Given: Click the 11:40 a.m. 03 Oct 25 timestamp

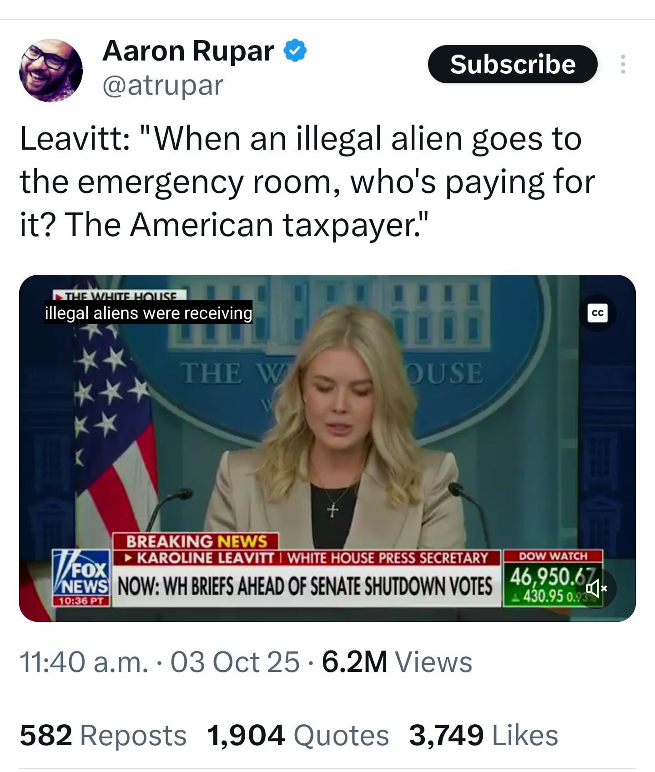Looking at the screenshot, I should coord(160,661).
